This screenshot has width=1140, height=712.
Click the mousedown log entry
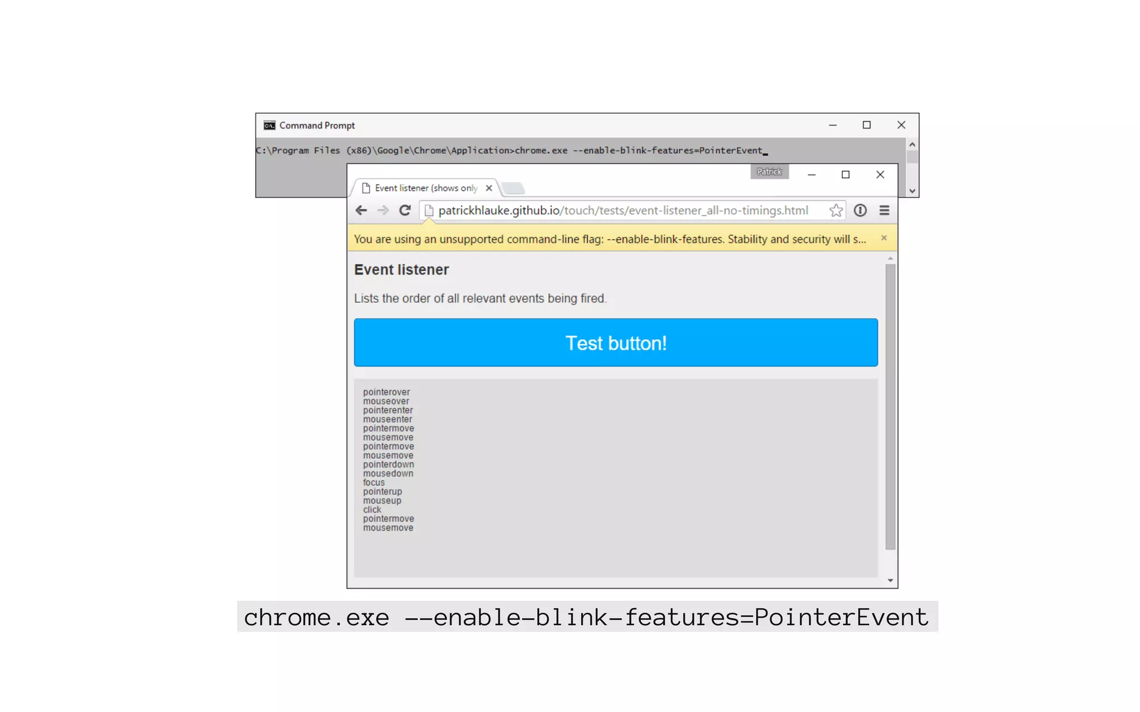(x=388, y=473)
